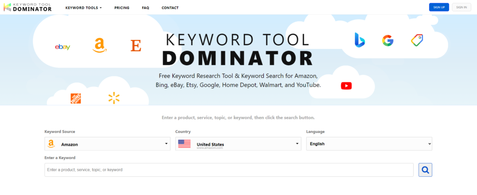Click the 'KEYWORD TOOL DOMINATOR' hero heading
477x195 pixels.
(238, 49)
